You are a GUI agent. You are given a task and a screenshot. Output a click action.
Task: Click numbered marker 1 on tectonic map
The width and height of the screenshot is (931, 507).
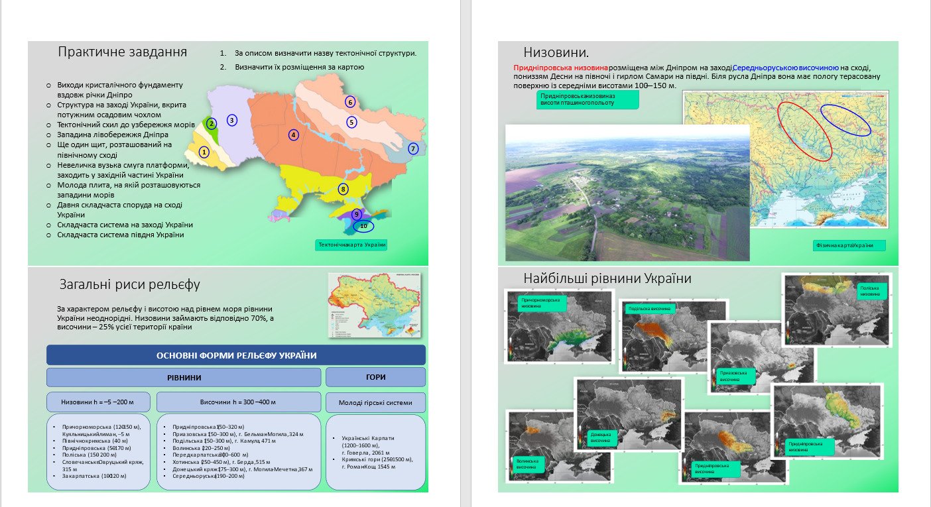[x=204, y=152]
